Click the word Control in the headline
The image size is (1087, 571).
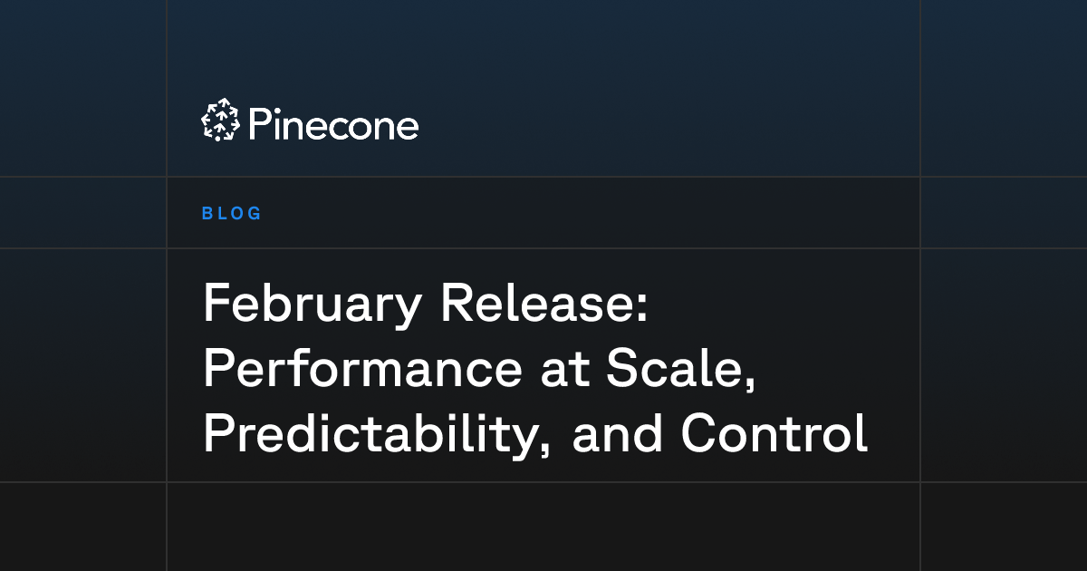(774, 434)
